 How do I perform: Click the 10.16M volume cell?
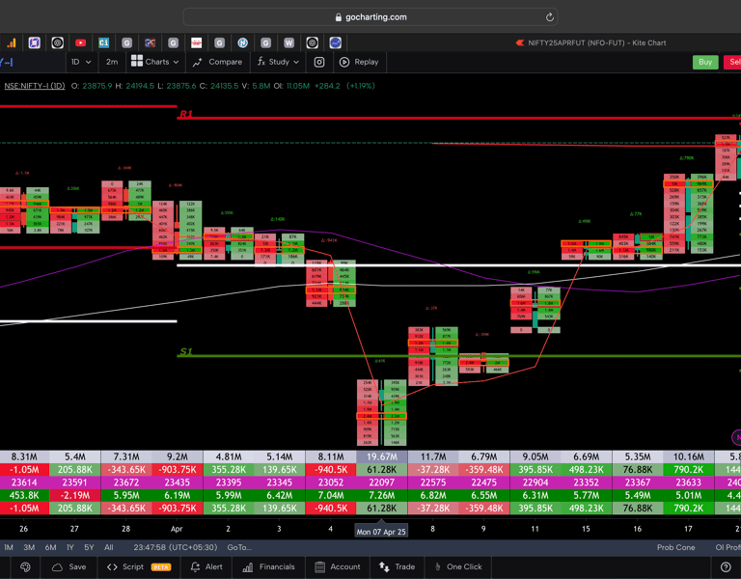point(689,457)
